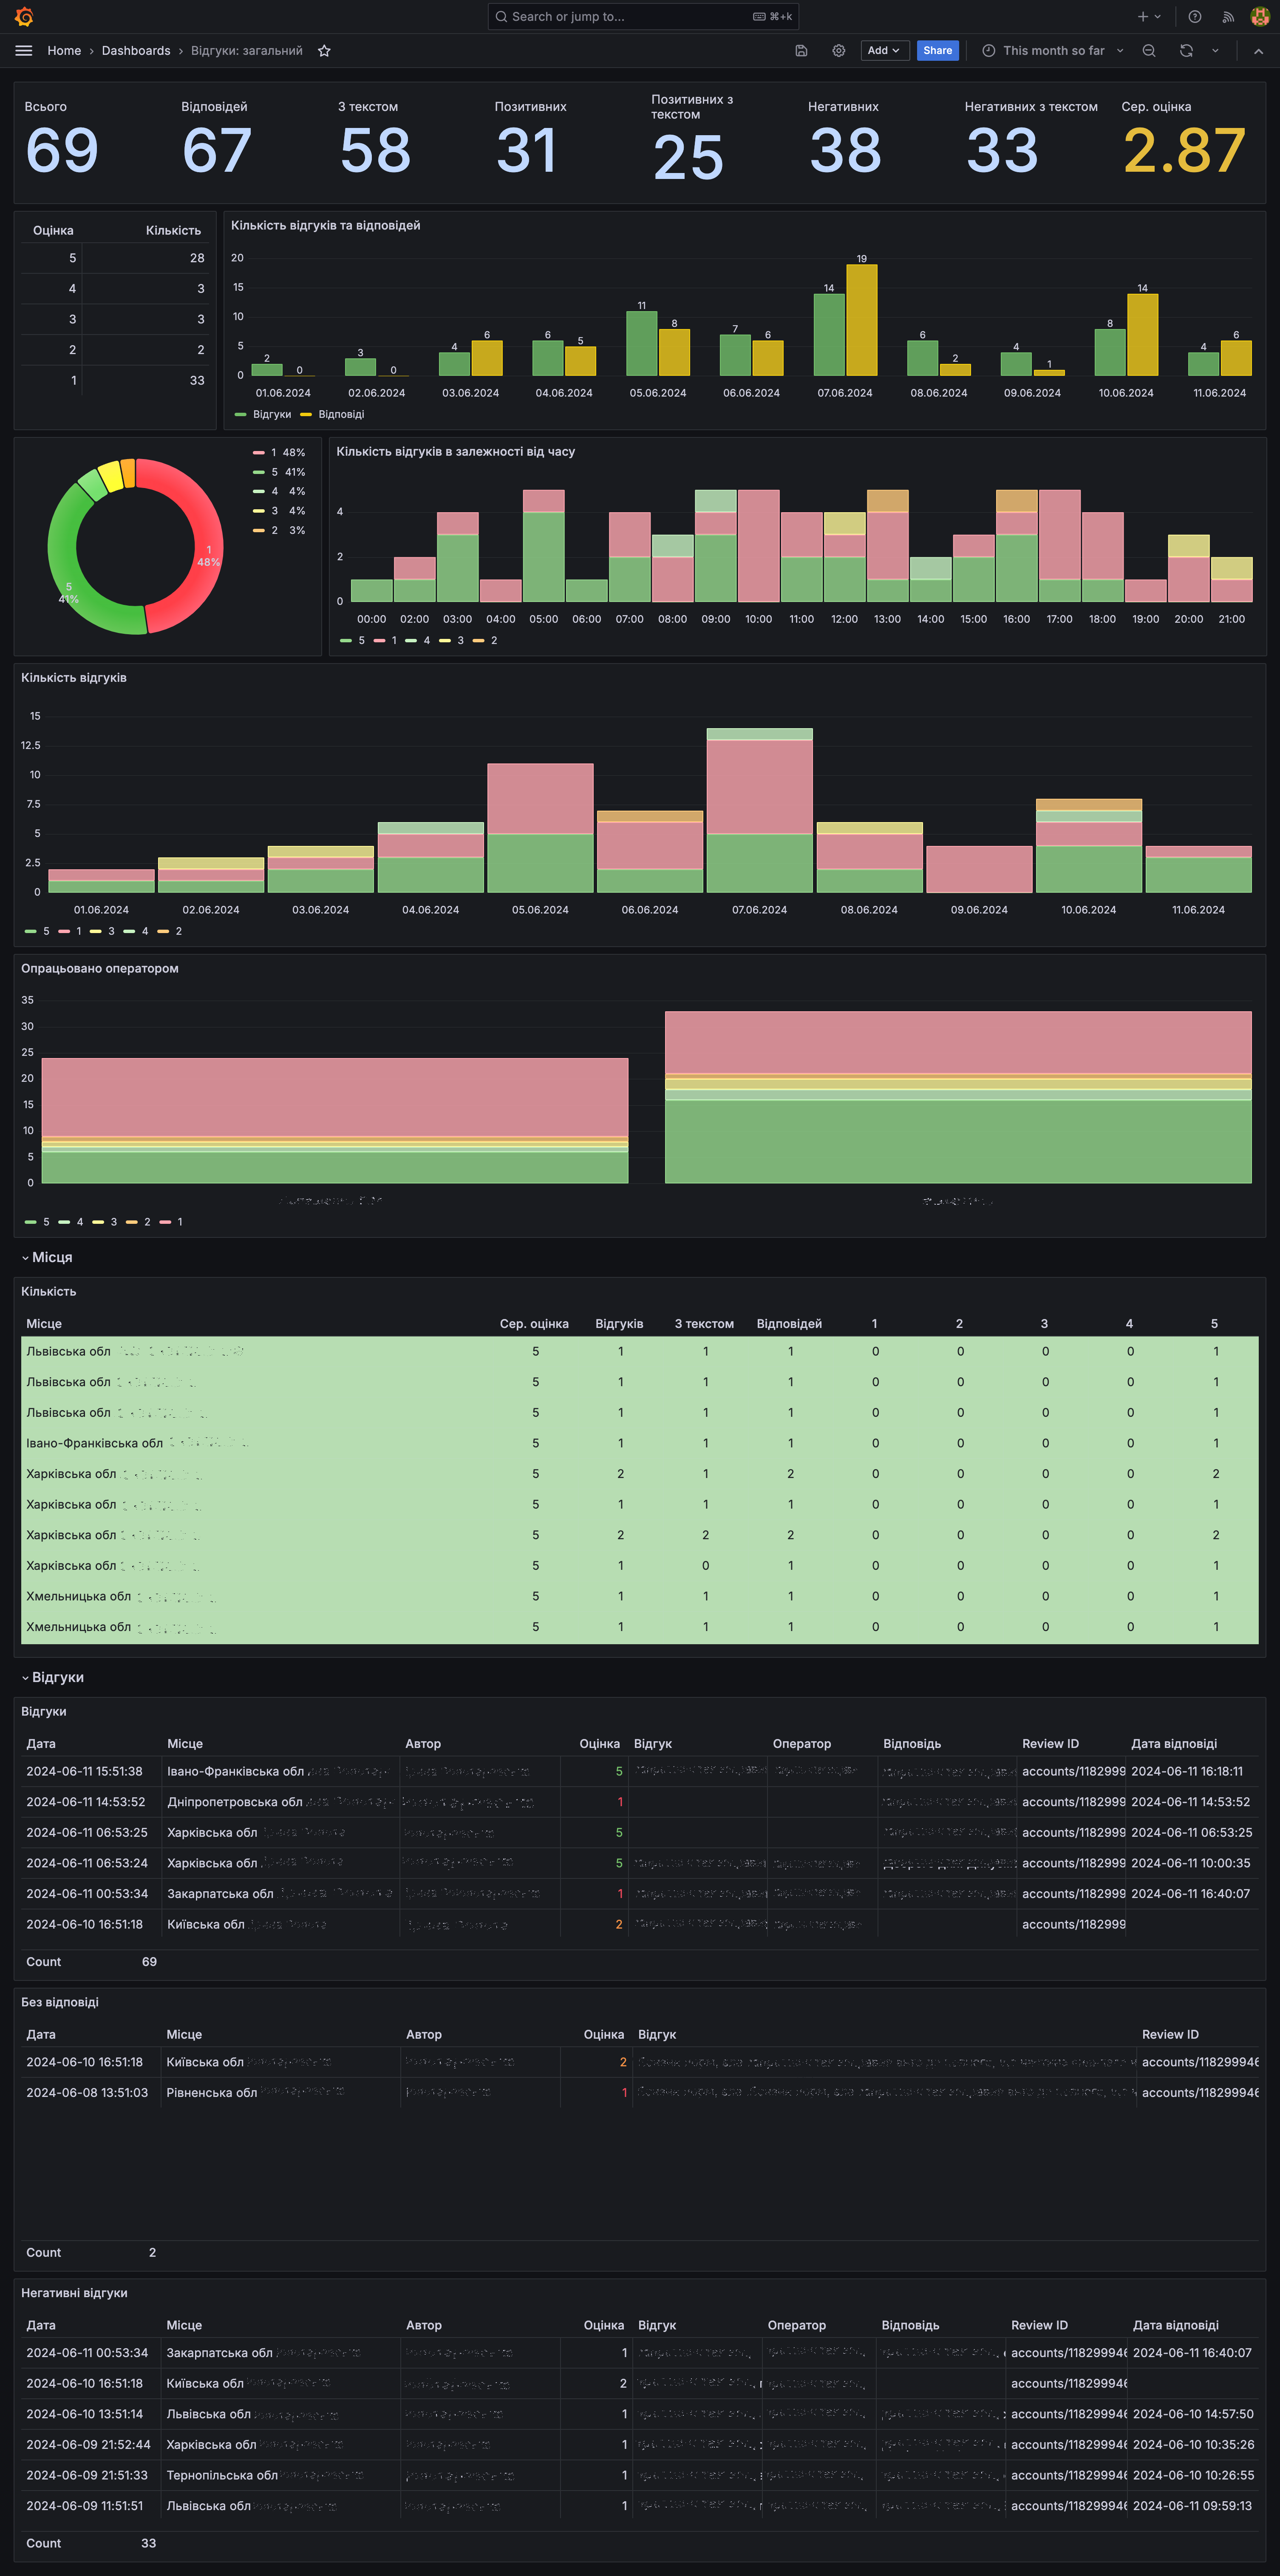1280x2576 pixels.
Task: Open the 'Сер. оцінка' stat panel title
Action: coord(1156,107)
